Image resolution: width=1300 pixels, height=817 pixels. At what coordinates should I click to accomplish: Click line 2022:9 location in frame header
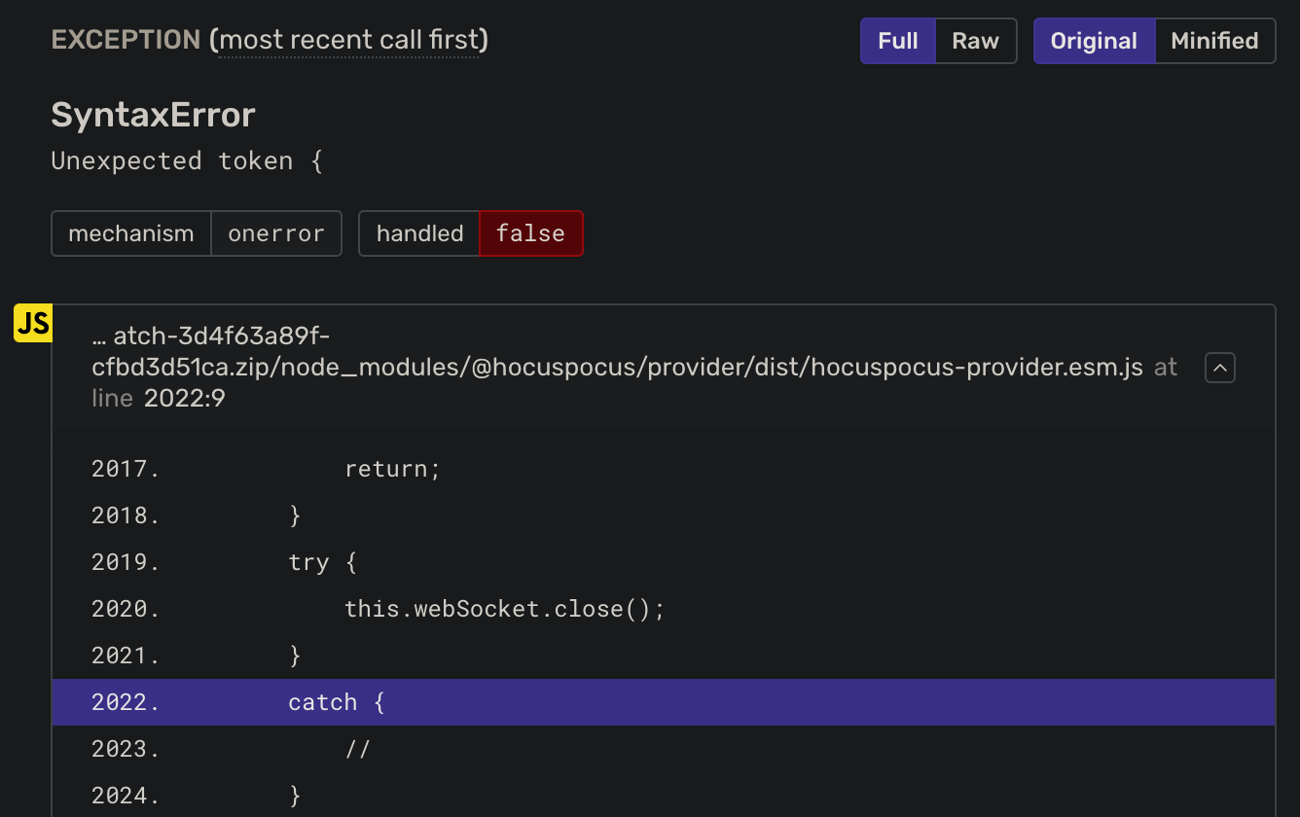tap(185, 398)
